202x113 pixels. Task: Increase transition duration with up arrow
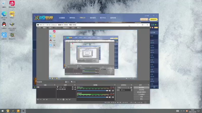pyautogui.click(x=131, y=90)
